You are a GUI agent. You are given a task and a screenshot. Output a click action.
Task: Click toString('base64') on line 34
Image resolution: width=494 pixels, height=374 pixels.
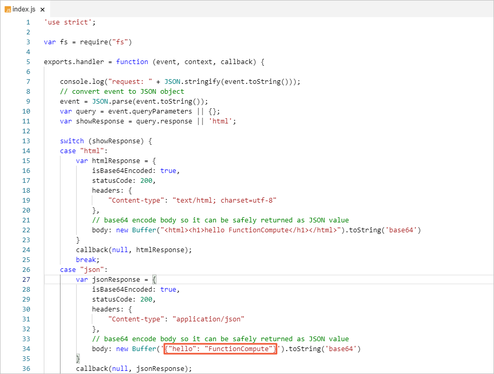(x=324, y=349)
